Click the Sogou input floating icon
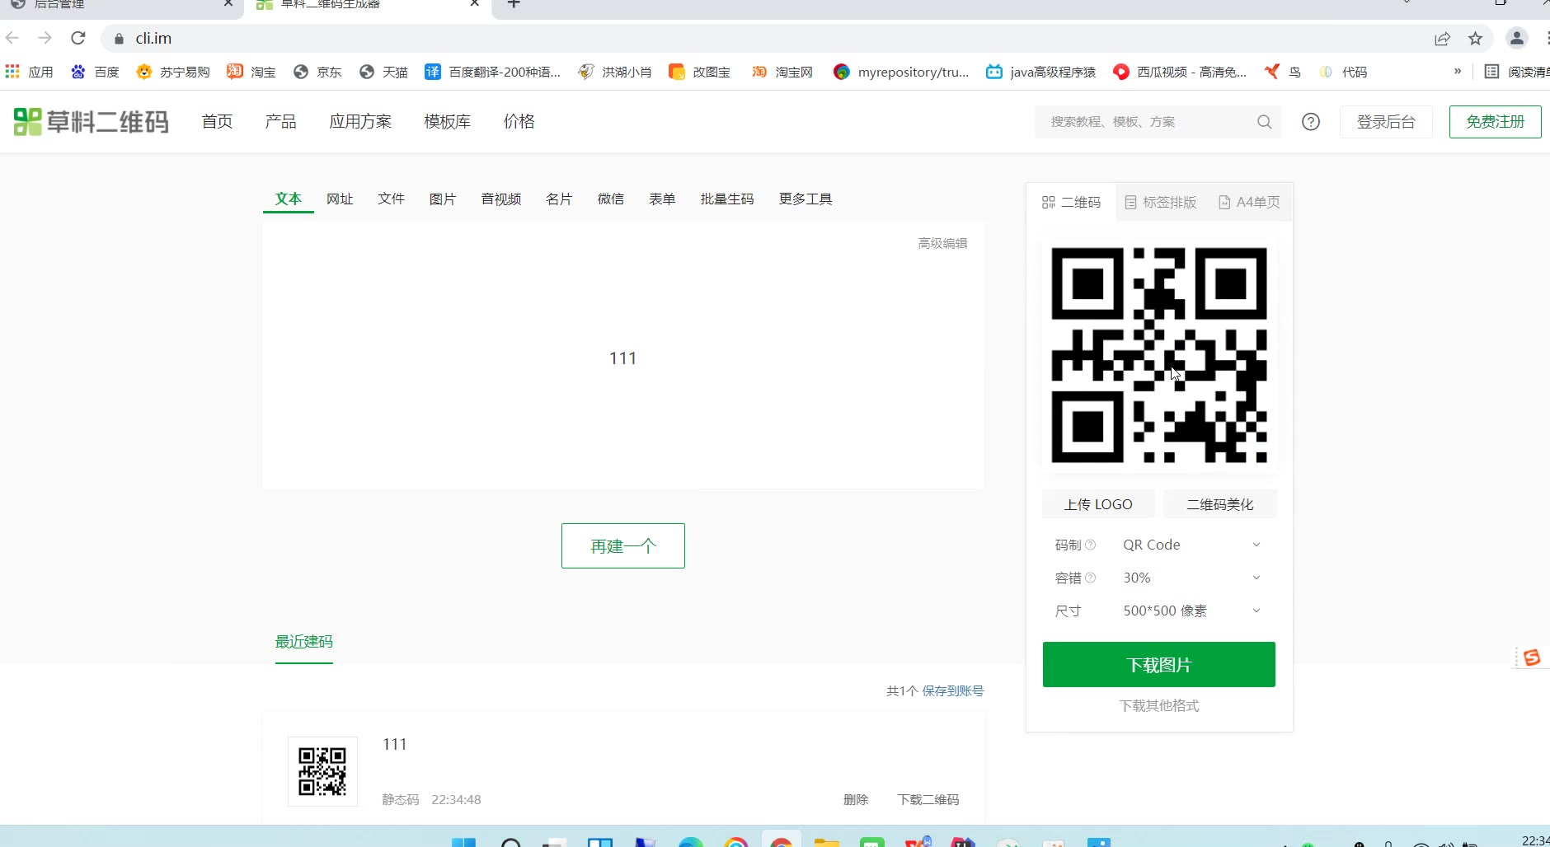 1532,657
